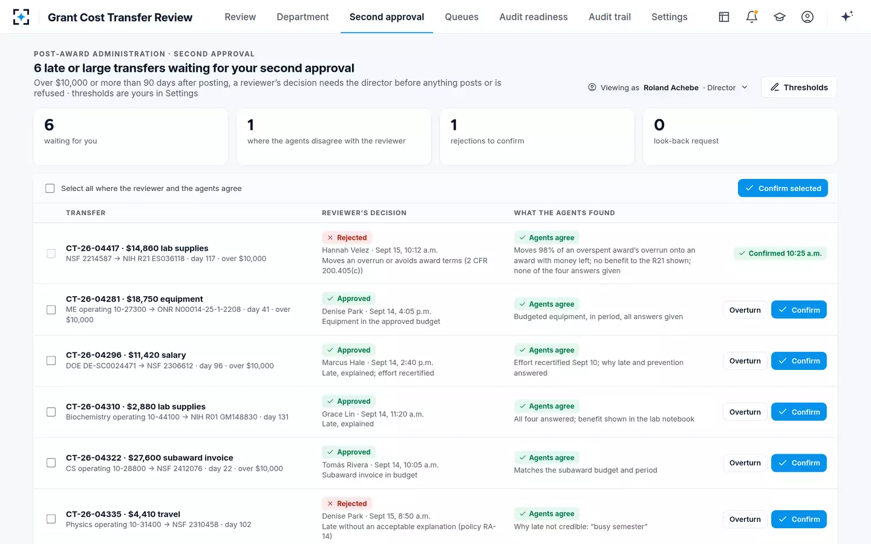Click the app logo icon

pyautogui.click(x=21, y=17)
